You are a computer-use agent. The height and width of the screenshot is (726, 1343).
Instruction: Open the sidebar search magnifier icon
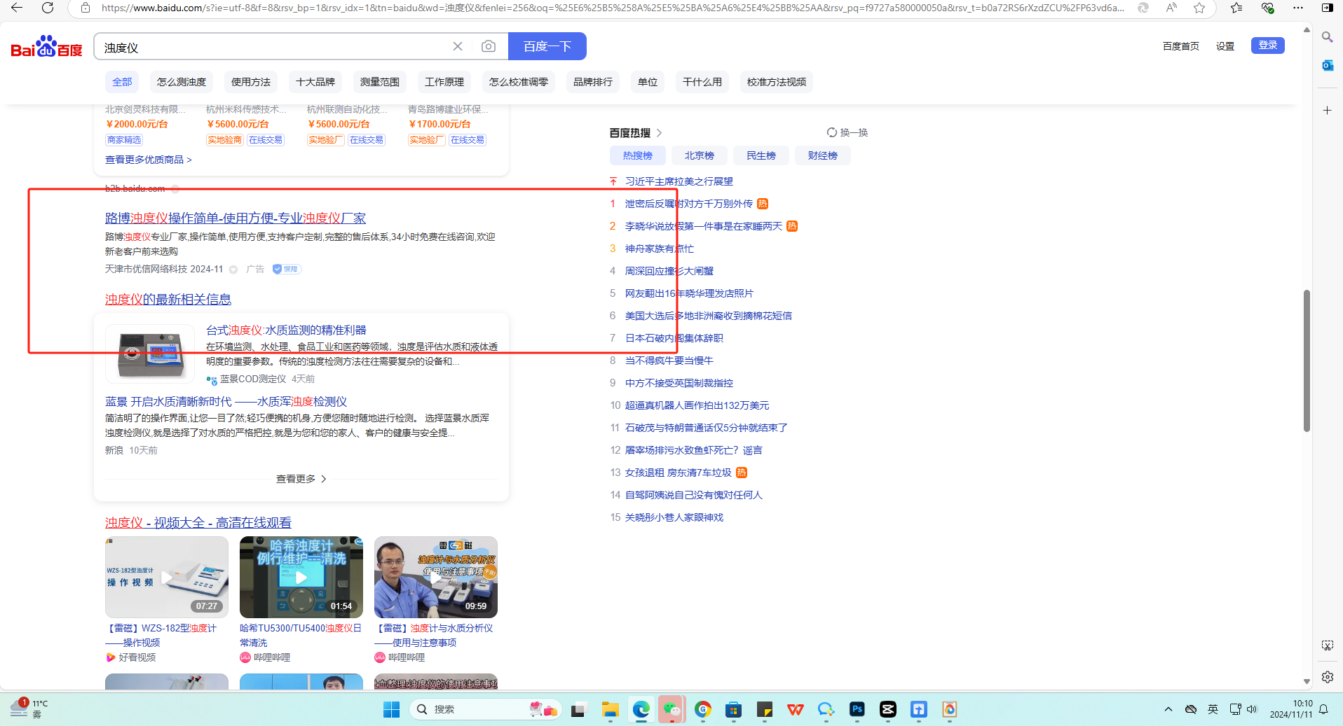tap(1327, 37)
